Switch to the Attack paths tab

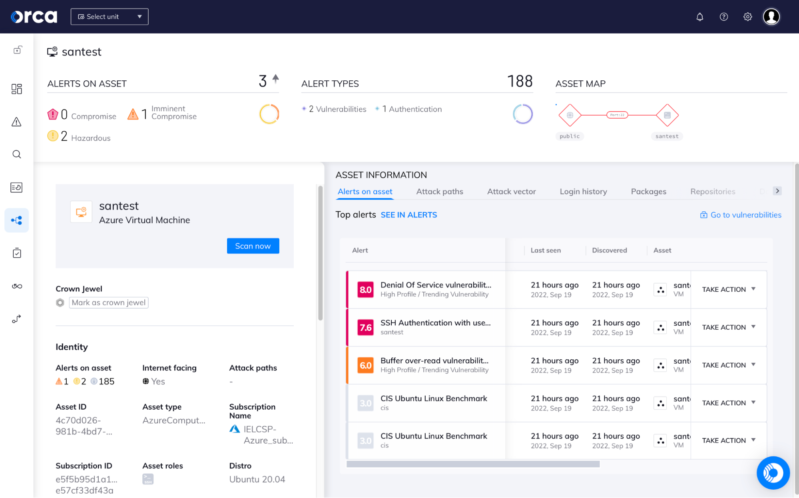[x=439, y=191]
